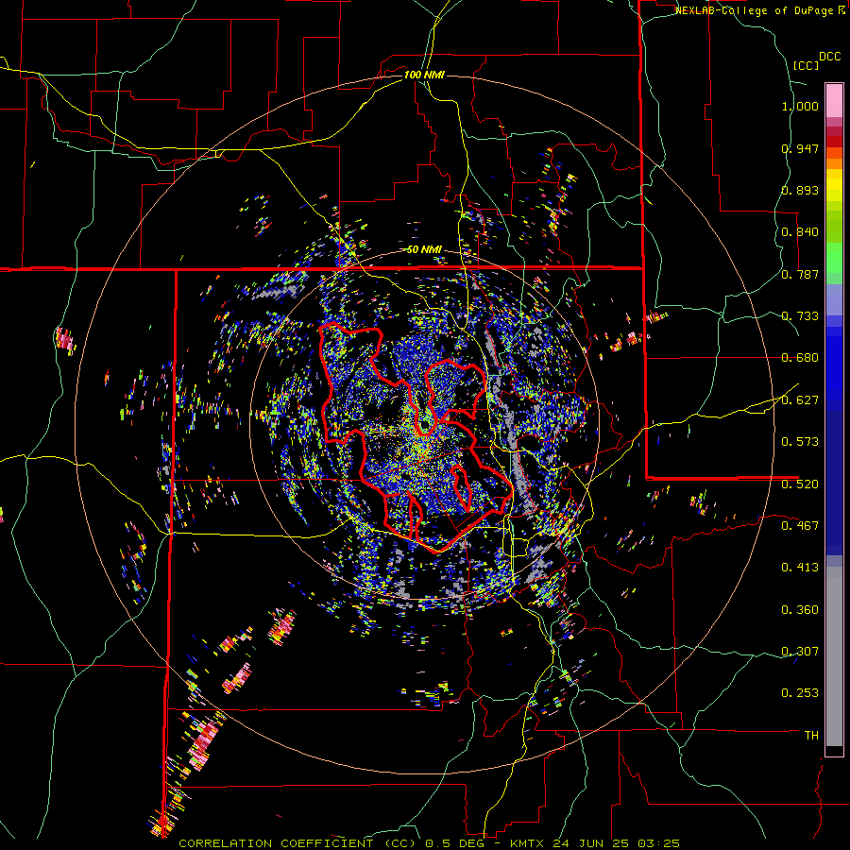Select the 0.520 colorbar value label
The width and height of the screenshot is (850, 850).
(x=800, y=484)
